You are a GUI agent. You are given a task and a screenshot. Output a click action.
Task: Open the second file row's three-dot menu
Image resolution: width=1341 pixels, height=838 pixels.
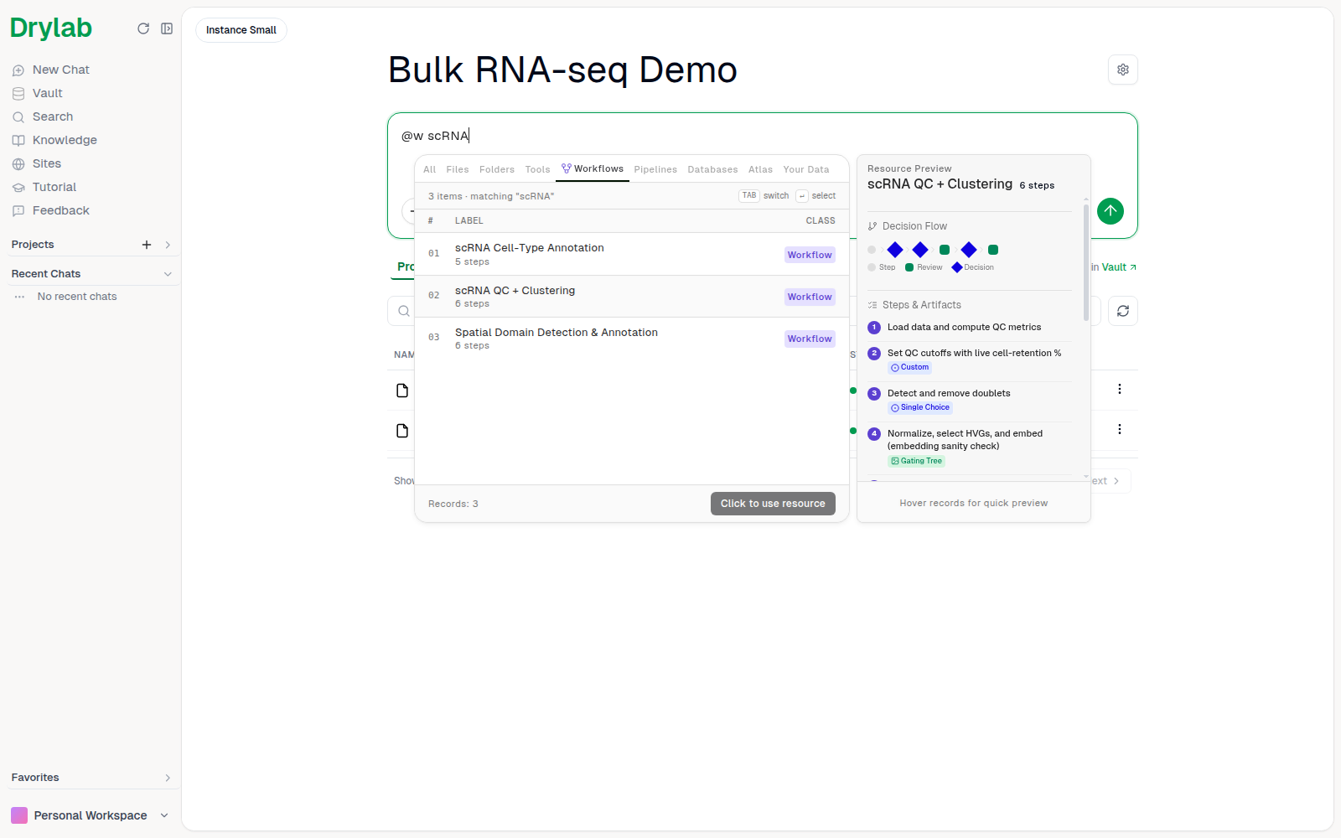click(x=1120, y=429)
